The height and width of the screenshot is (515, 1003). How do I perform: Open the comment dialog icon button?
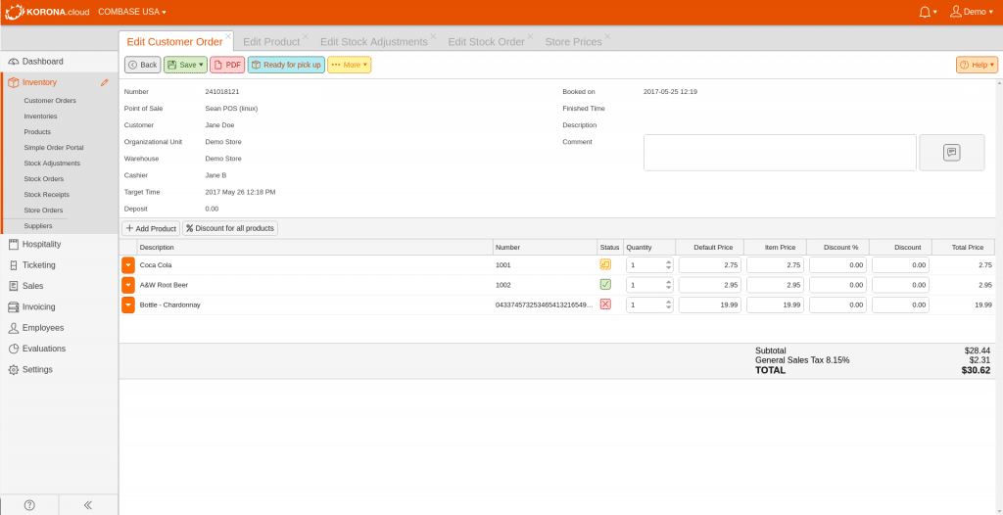(951, 153)
